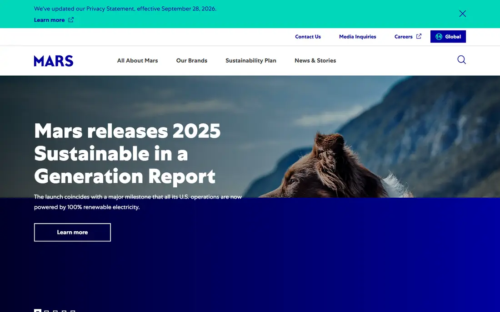Go home via the MARS logo
The width and height of the screenshot is (500, 312).
click(x=54, y=61)
